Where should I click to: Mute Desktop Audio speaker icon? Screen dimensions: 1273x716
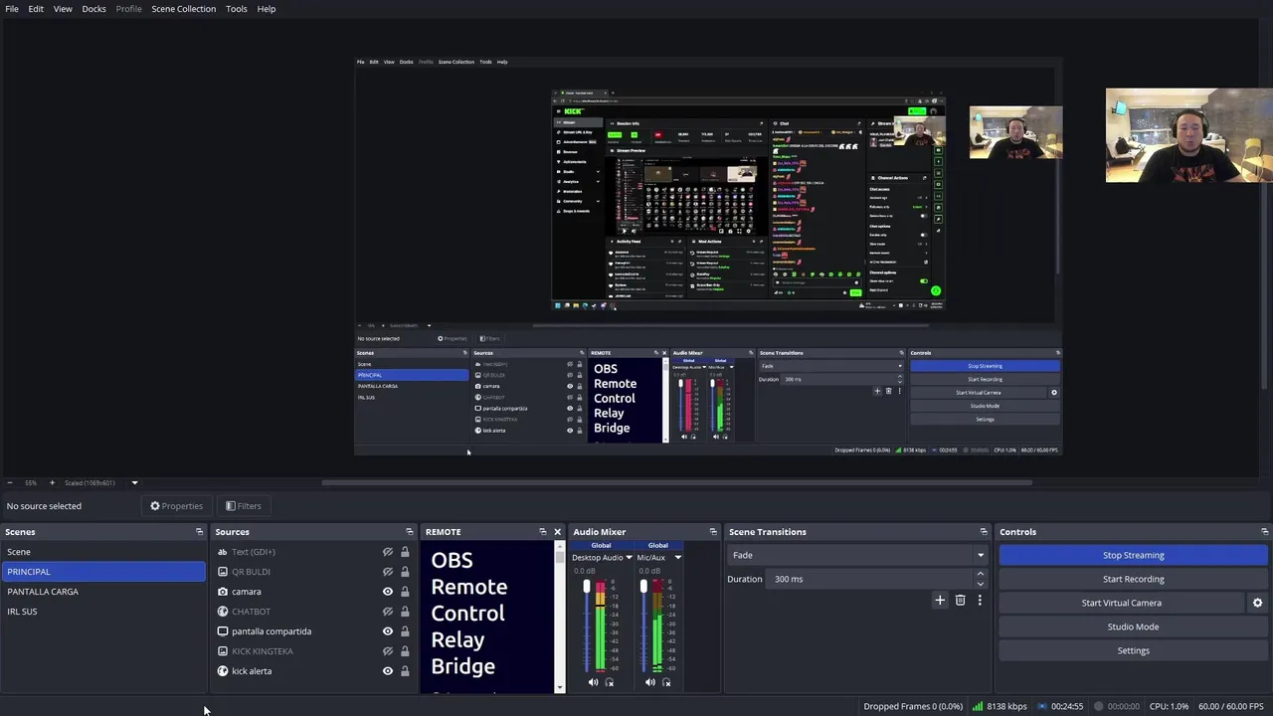click(x=594, y=682)
